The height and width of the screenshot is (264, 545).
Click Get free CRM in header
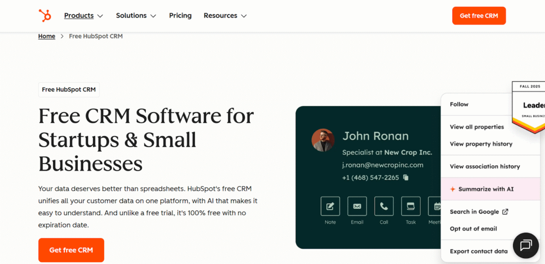(x=478, y=15)
